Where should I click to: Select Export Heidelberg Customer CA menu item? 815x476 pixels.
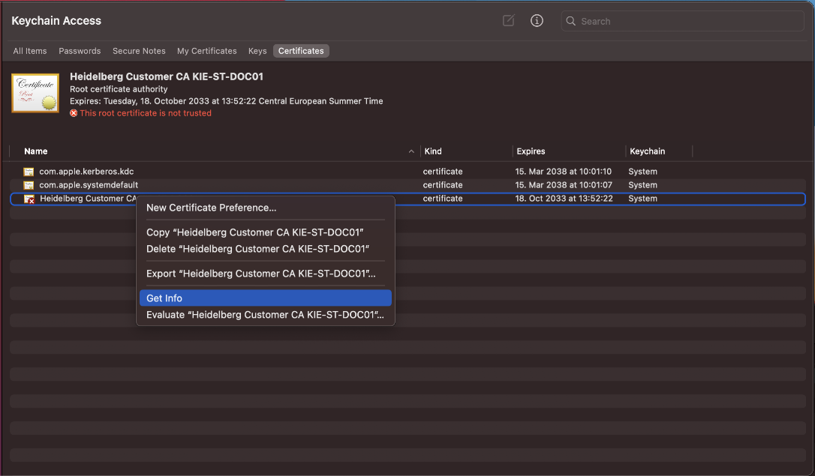(x=260, y=274)
